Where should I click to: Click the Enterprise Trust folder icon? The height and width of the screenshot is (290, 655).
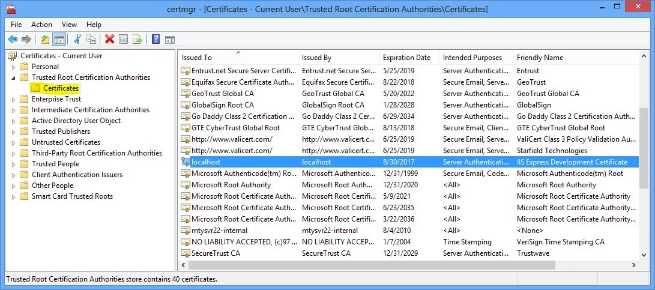coord(24,99)
